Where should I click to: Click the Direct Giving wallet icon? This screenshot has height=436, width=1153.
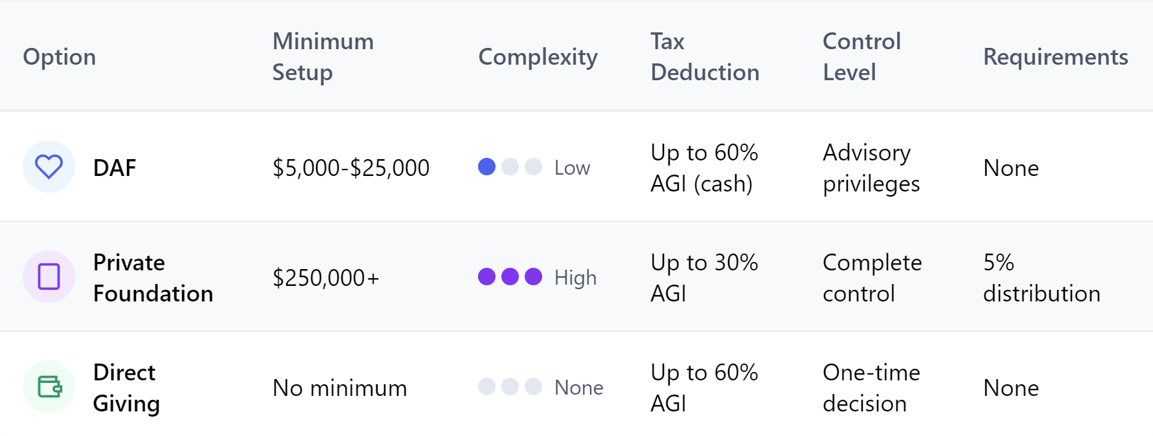[49, 387]
